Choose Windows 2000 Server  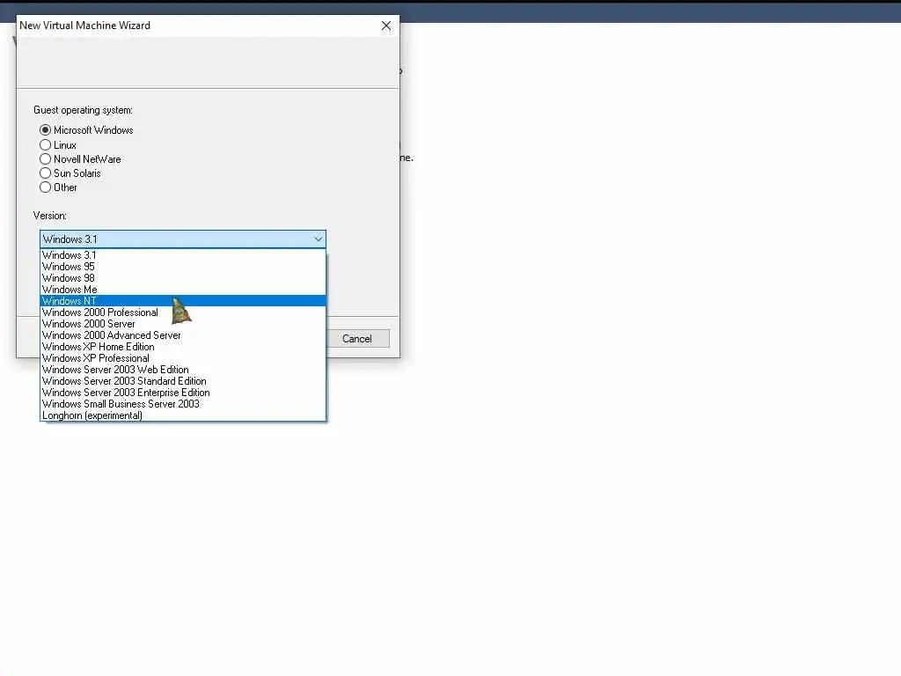pos(183,324)
